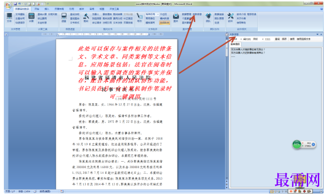Viewport: 329px width, 195px height.
Task: Click 页面 1/7 page indicator in status bar
Action: tap(10, 192)
